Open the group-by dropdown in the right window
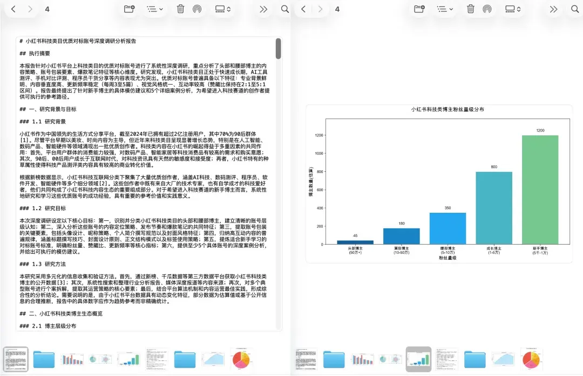Image resolution: width=583 pixels, height=376 pixels. coord(445,9)
